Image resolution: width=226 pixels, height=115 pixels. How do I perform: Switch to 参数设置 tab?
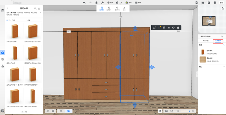coord(205,41)
